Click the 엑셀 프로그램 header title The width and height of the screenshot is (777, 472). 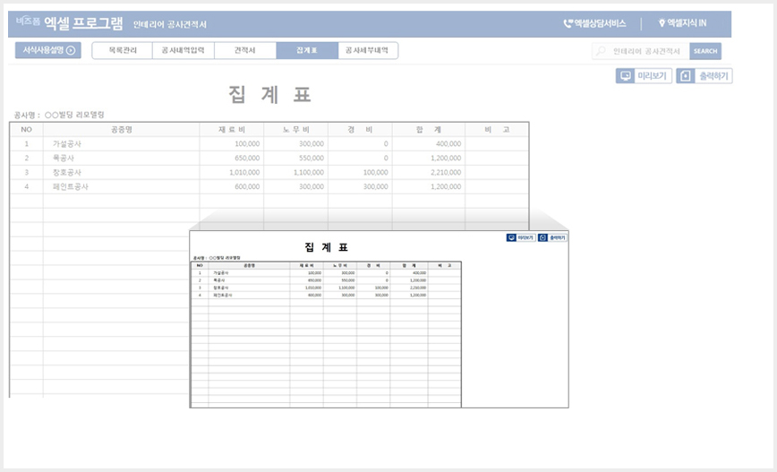coord(83,22)
